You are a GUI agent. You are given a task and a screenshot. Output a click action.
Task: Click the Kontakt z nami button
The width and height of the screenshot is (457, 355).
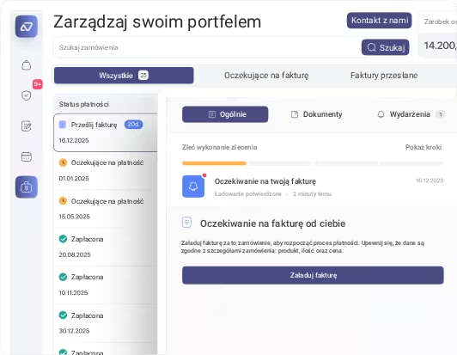click(x=379, y=21)
